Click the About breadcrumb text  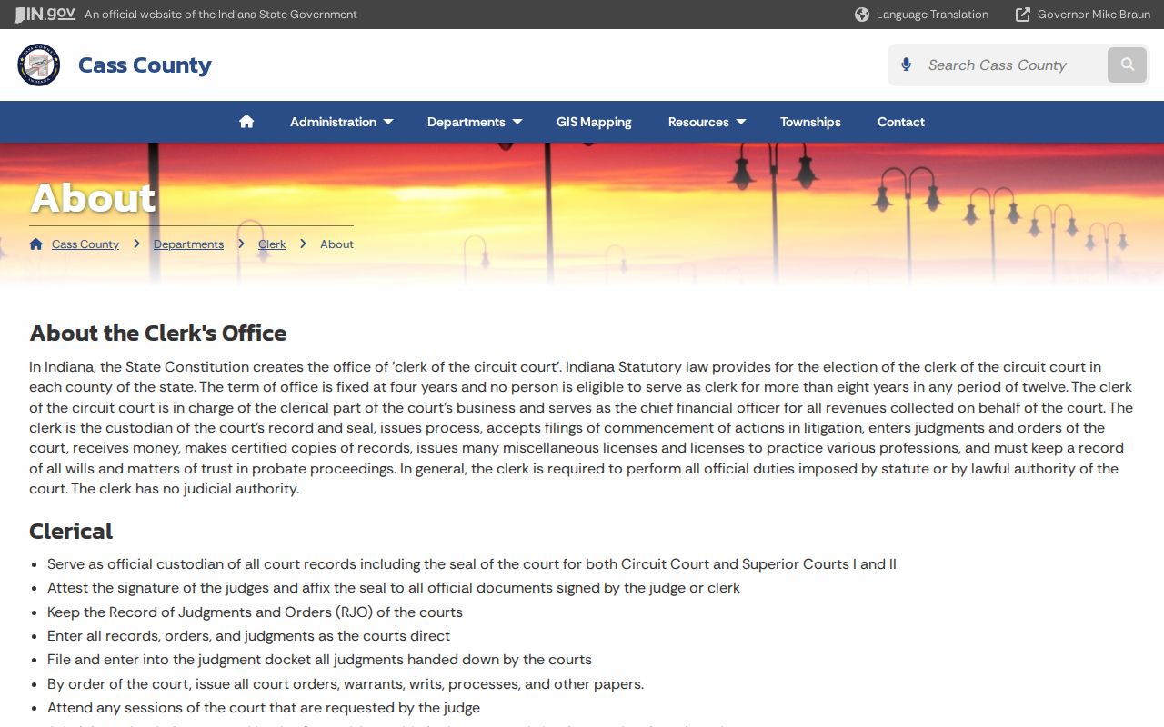coord(336,244)
